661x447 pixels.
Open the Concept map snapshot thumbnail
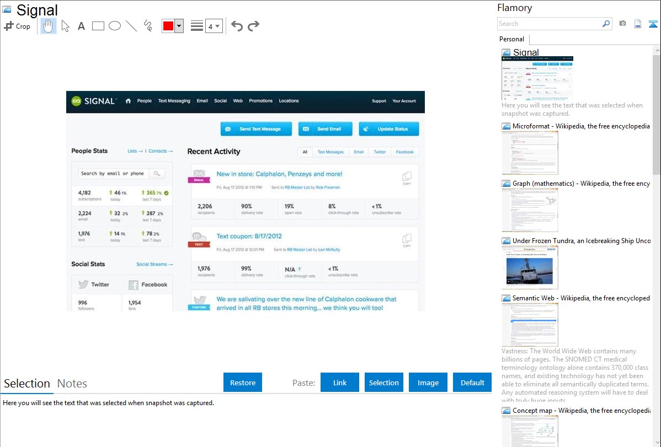click(x=530, y=431)
